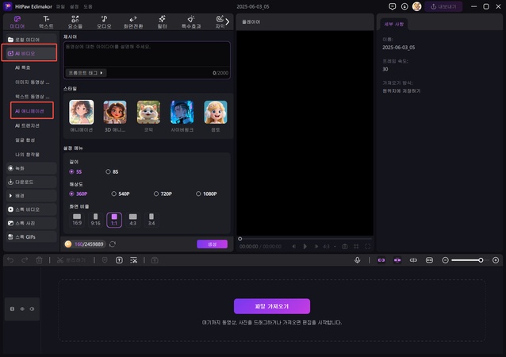Viewport: 506px width, 357px height.
Task: Open My creations (나의 창작물)
Action: coord(28,154)
